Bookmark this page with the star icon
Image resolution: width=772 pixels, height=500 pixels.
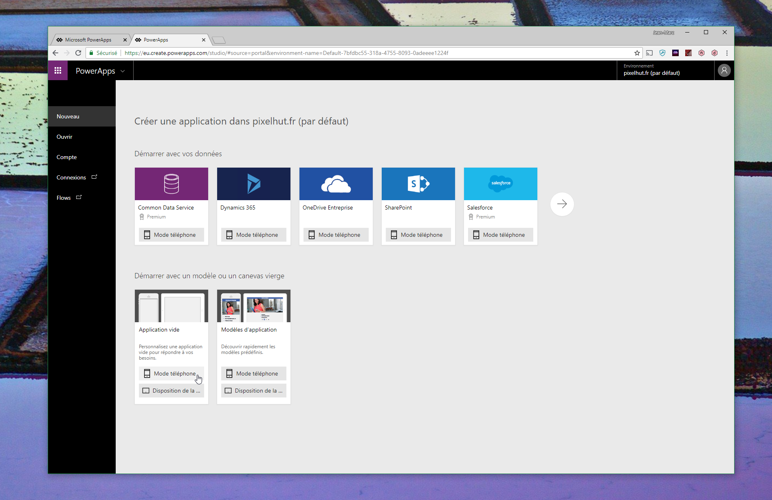coord(637,53)
